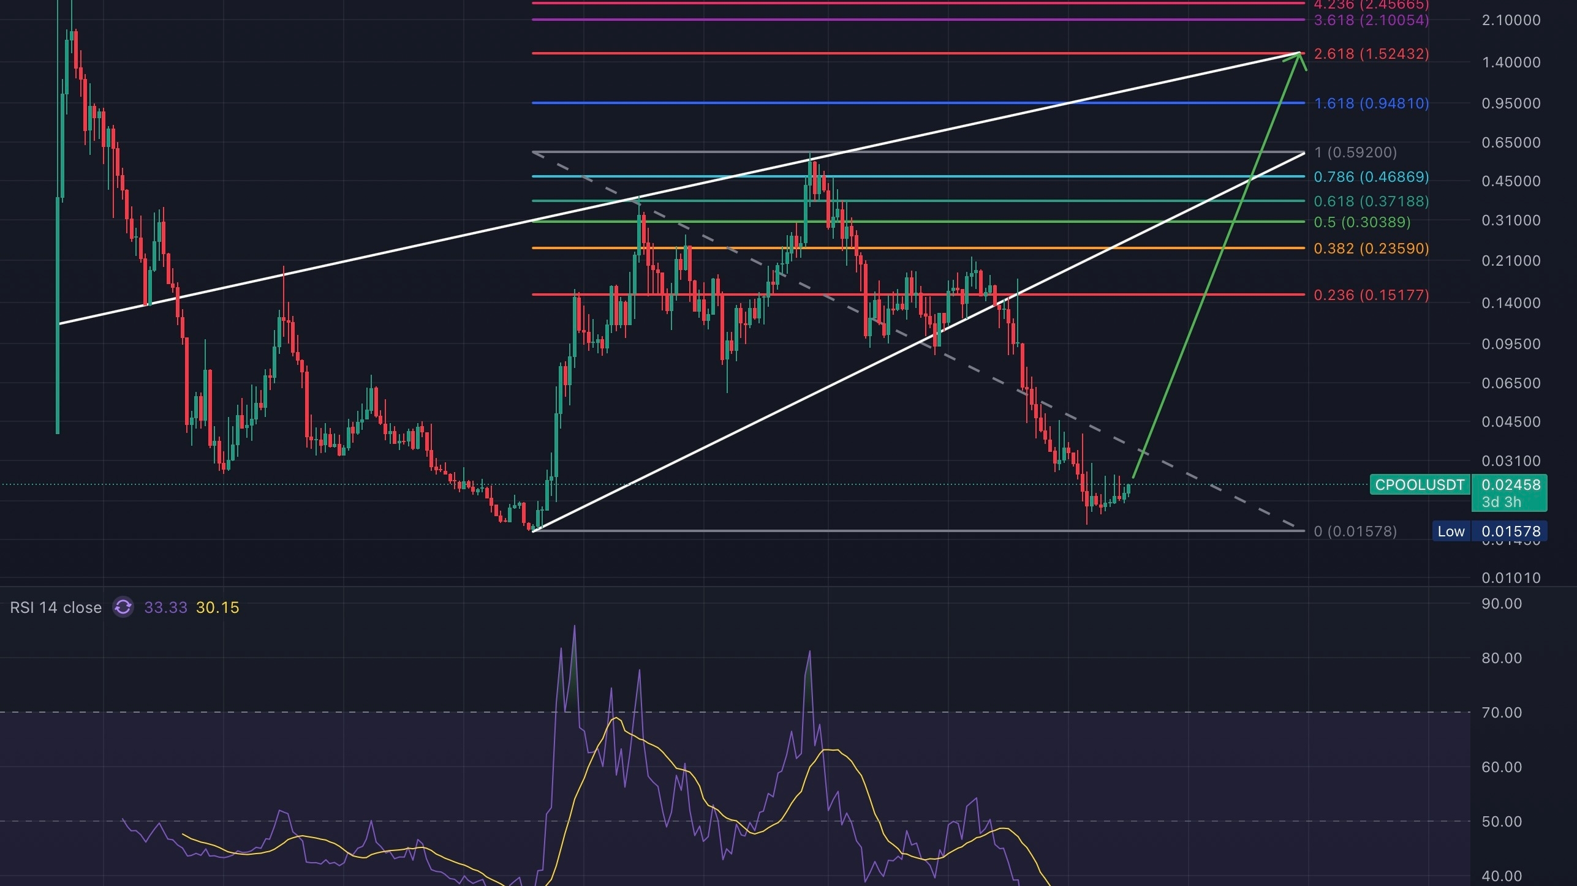Click the purple RSI value 33.33
Image resolution: width=1577 pixels, height=886 pixels.
click(165, 607)
